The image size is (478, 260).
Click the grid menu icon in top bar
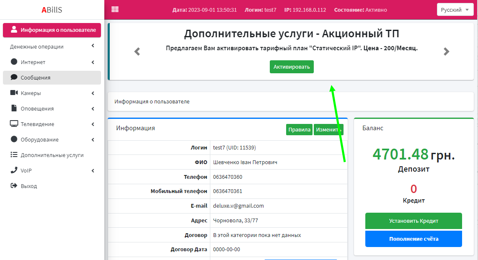tap(115, 10)
